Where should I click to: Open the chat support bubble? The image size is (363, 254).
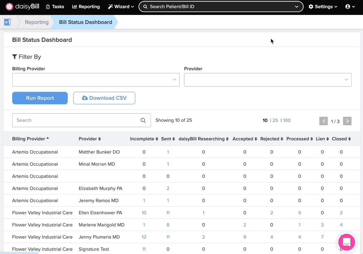click(347, 242)
